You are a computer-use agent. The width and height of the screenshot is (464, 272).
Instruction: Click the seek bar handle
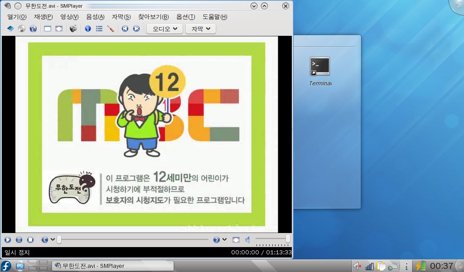click(x=59, y=239)
